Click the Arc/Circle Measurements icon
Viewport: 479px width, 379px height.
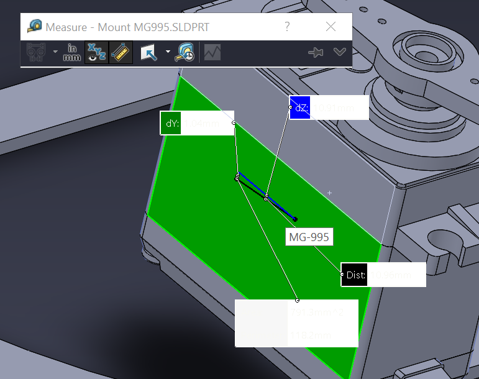(x=36, y=52)
